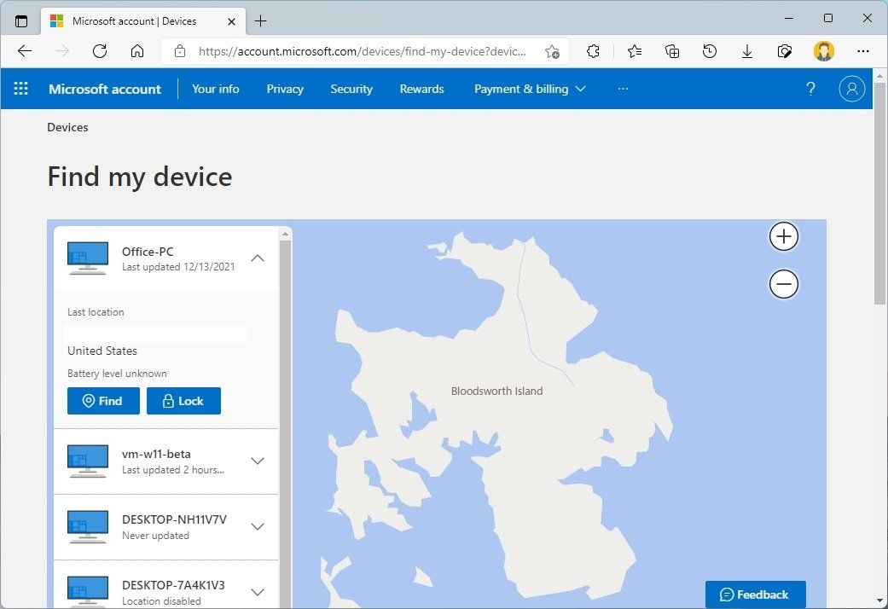Open Collections in the Edge toolbar

click(671, 51)
